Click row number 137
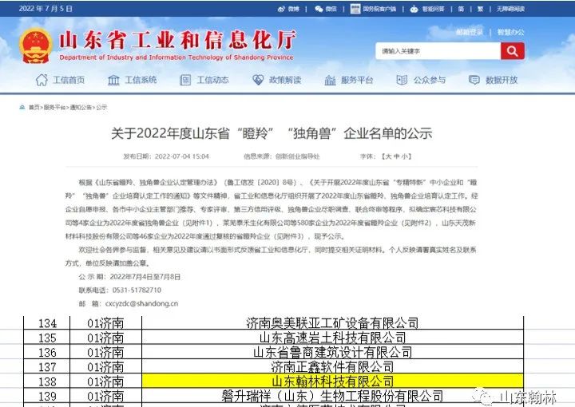The height and width of the screenshot is (407, 575). click(47, 367)
